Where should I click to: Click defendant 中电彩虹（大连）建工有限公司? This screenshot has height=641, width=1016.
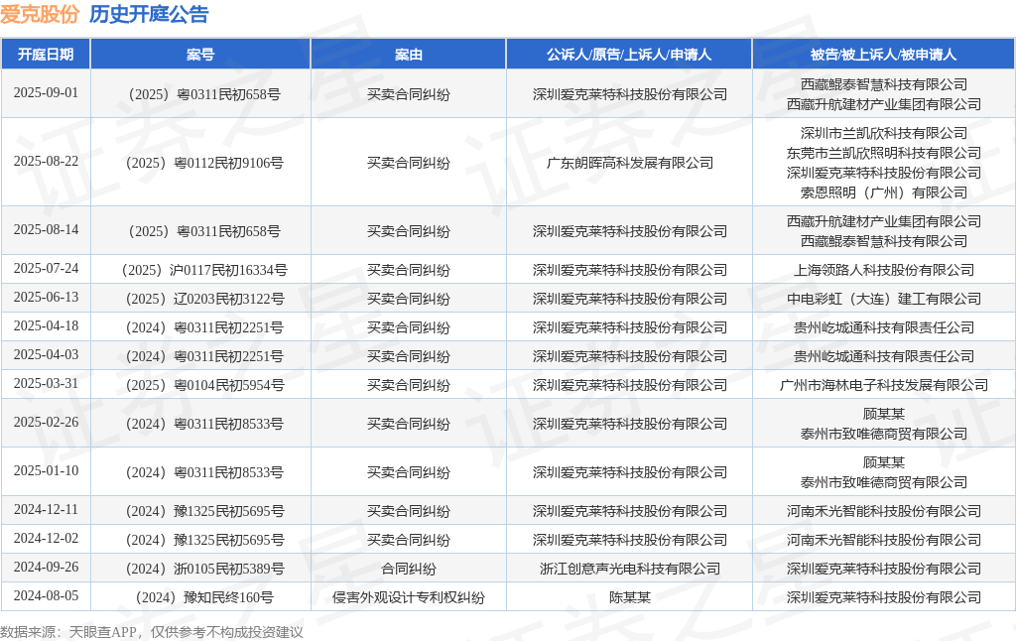(x=884, y=299)
